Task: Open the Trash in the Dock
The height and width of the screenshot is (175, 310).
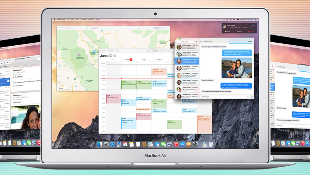Action: point(210,144)
